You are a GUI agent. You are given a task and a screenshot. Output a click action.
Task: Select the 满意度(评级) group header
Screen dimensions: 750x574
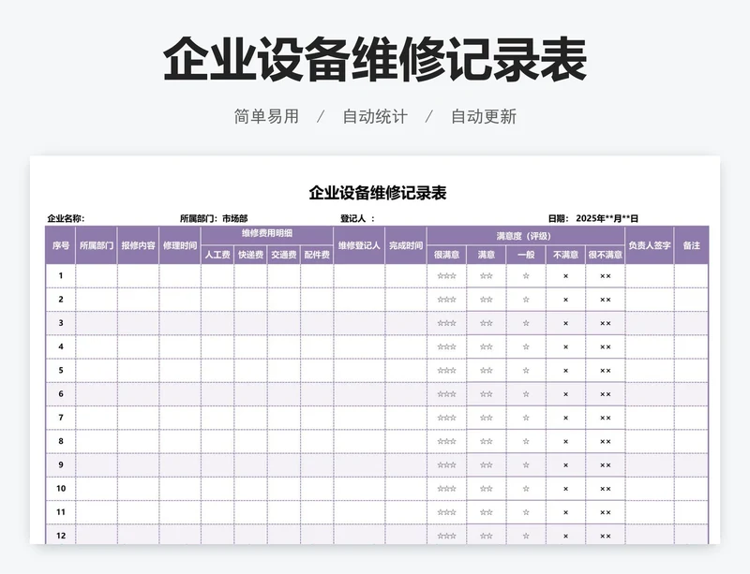click(x=526, y=236)
